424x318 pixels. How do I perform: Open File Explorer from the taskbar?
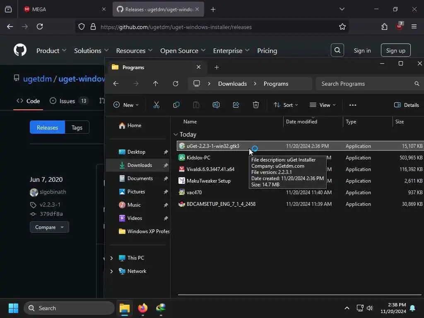(x=125, y=308)
